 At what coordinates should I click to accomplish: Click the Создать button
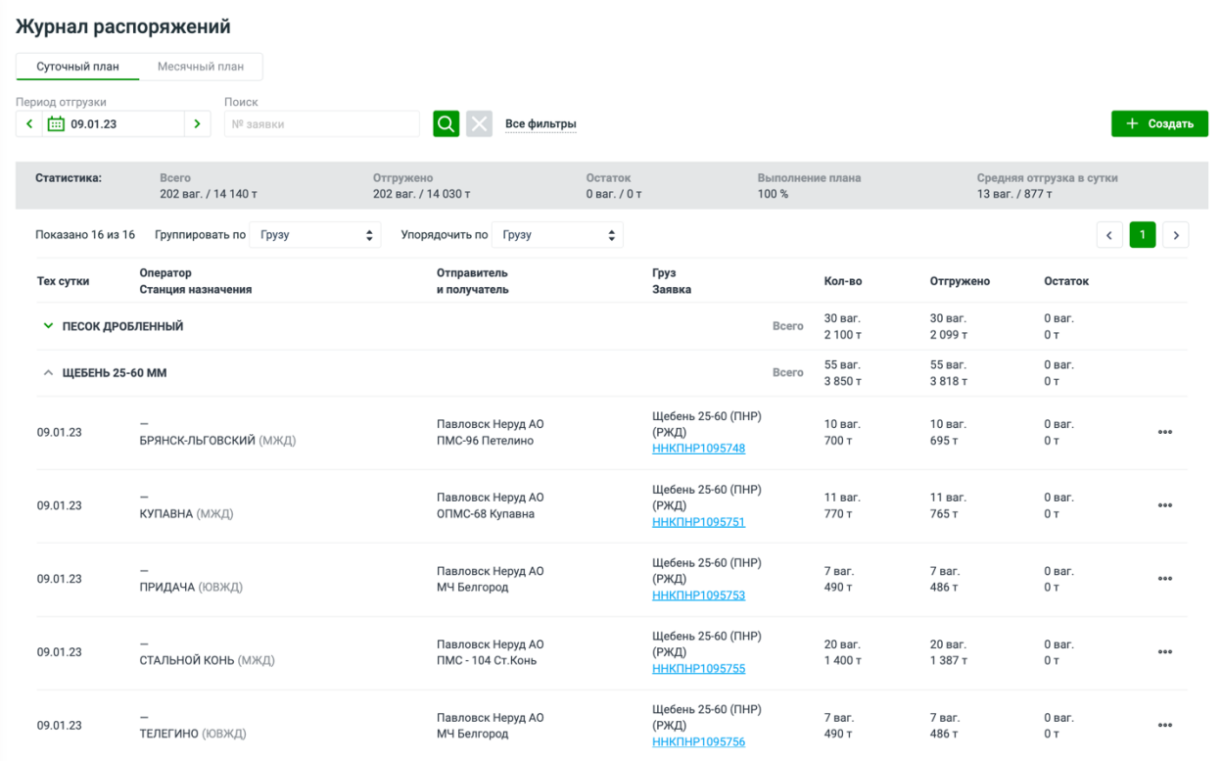click(1159, 124)
